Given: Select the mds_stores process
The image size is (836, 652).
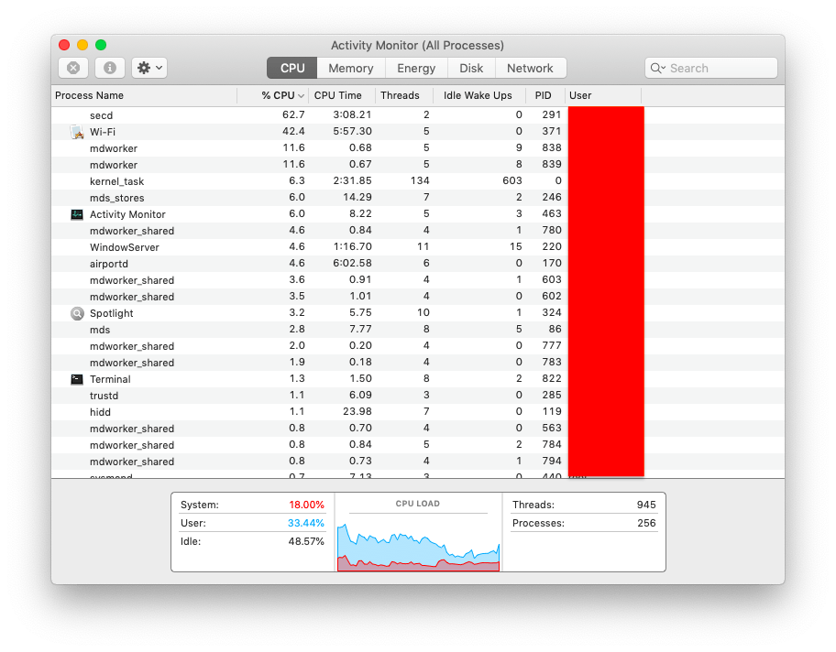Looking at the screenshot, I should coord(417,198).
